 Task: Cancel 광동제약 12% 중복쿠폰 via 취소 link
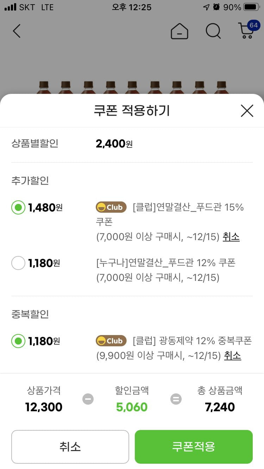pyautogui.click(x=232, y=356)
